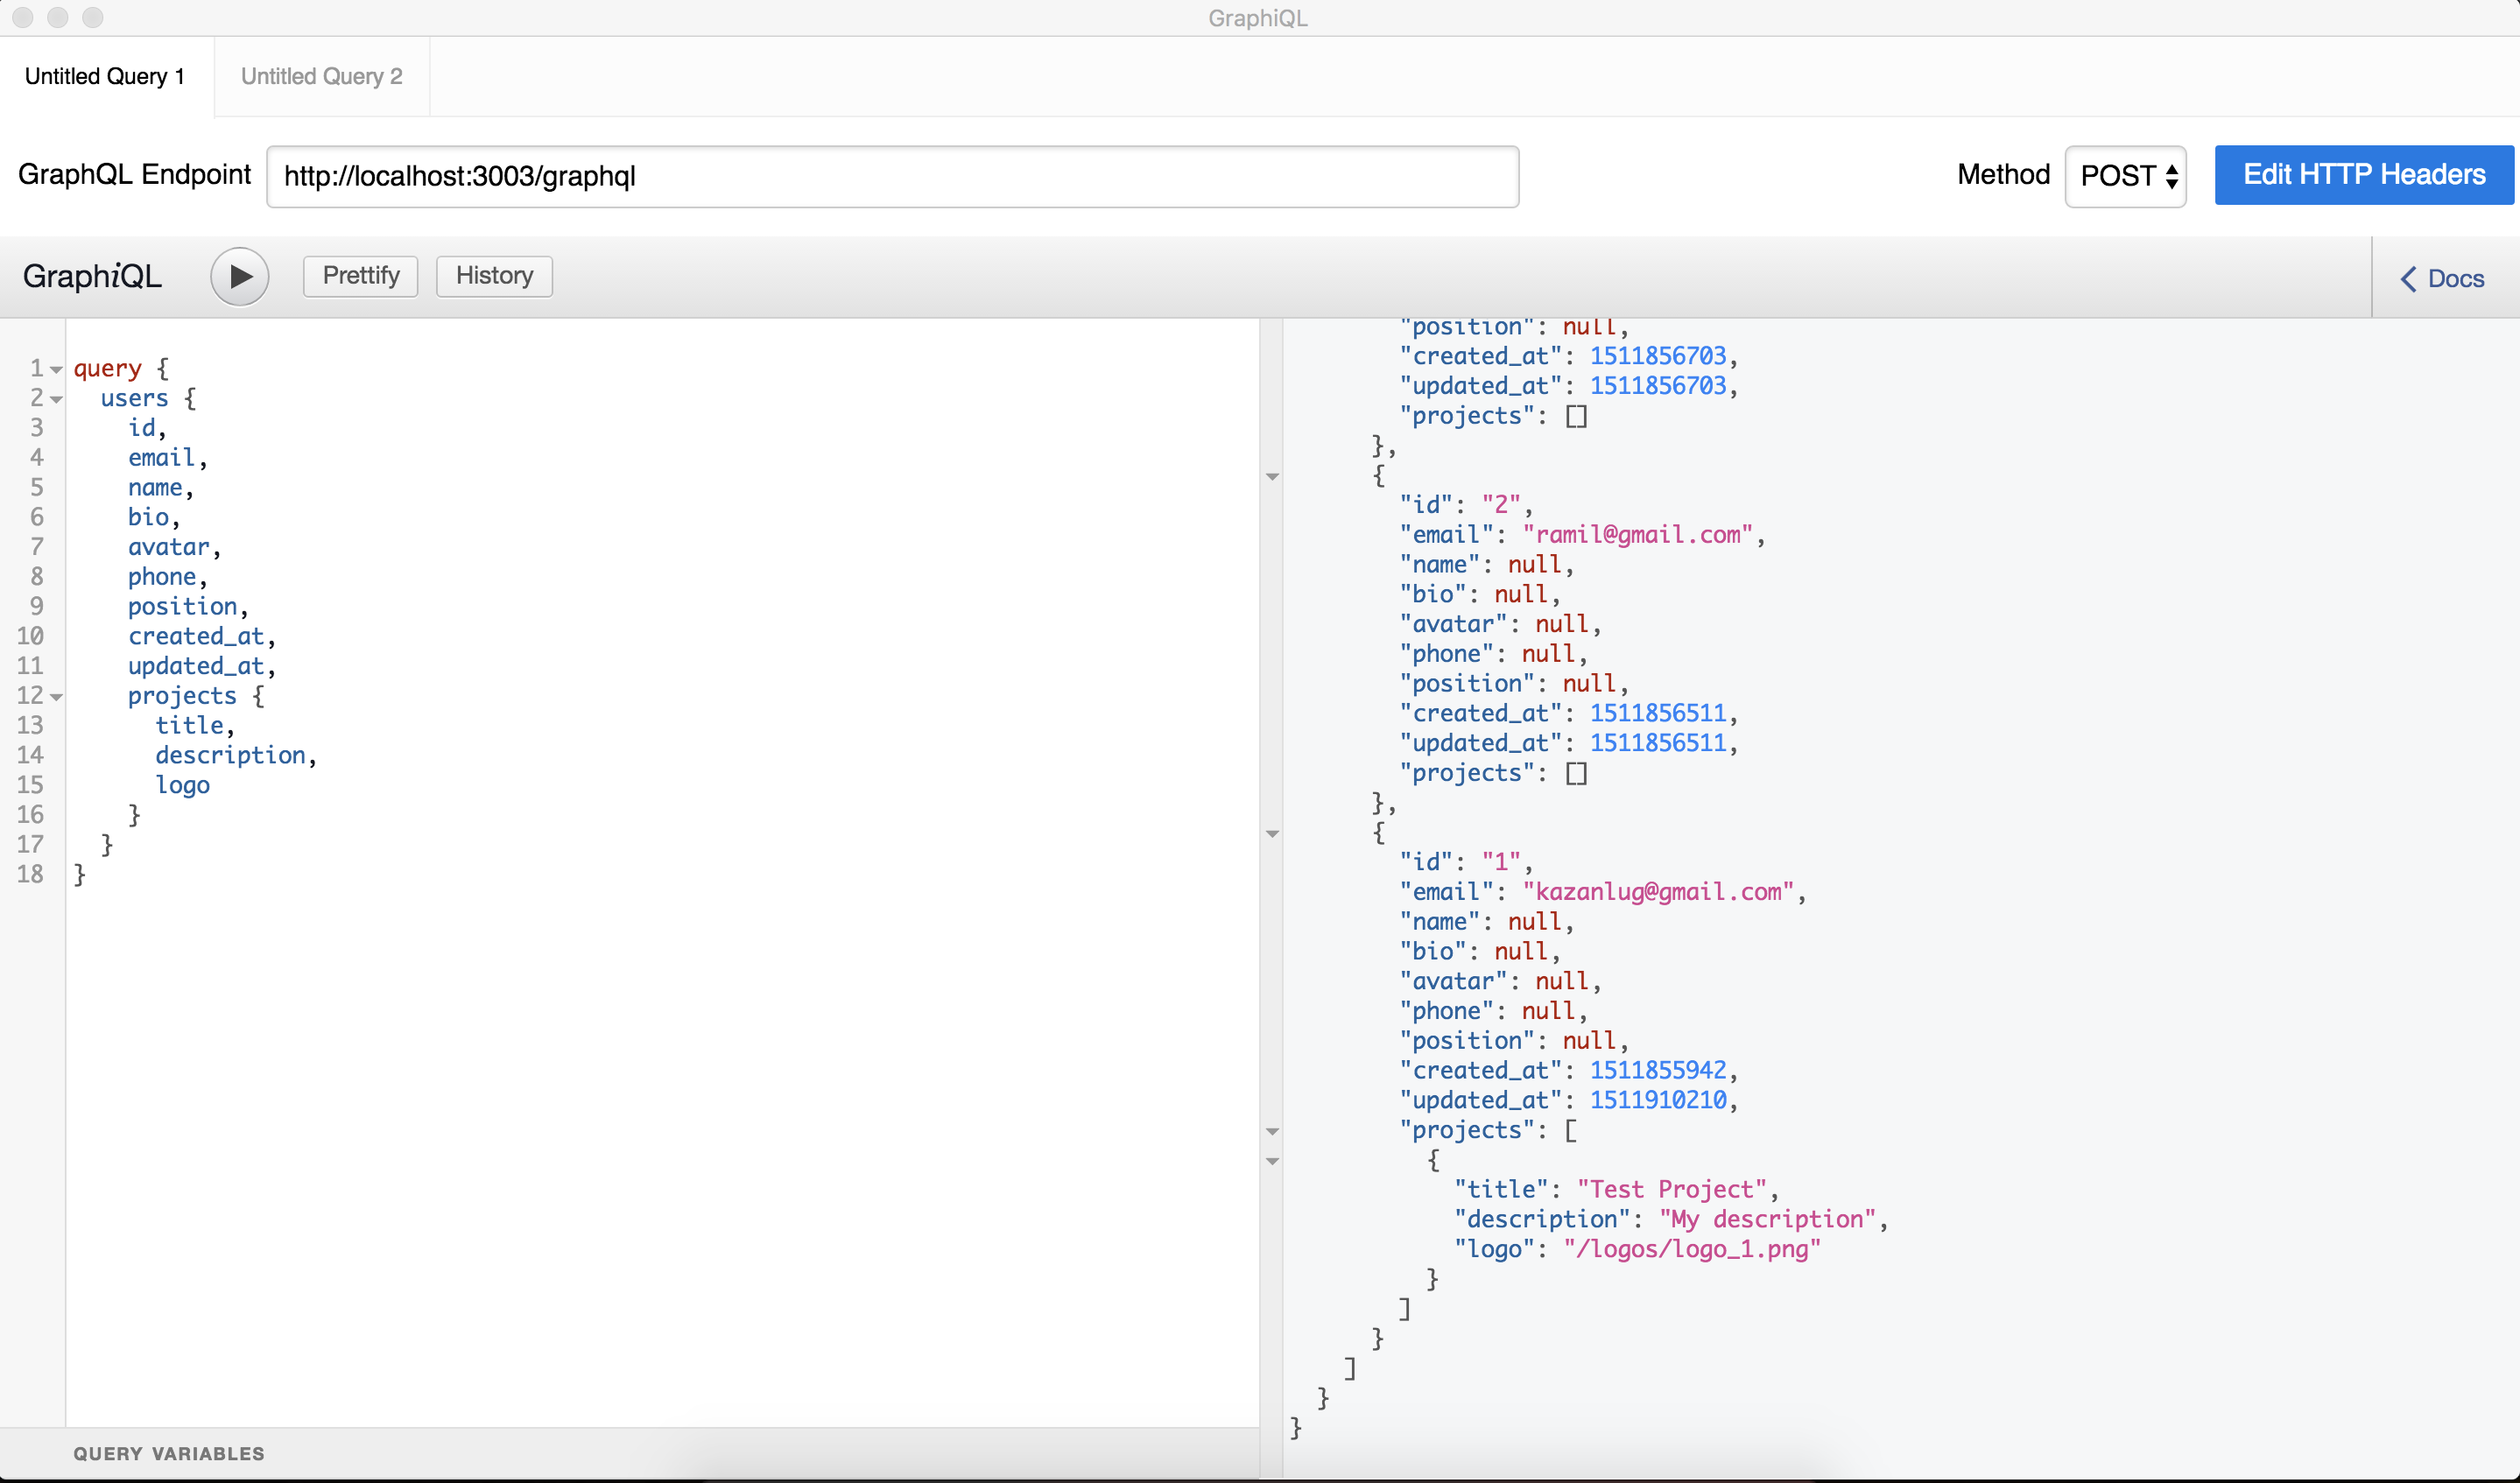This screenshot has width=2520, height=1483.
Task: Collapse the 'query' block fold arrow
Action: coord(57,370)
